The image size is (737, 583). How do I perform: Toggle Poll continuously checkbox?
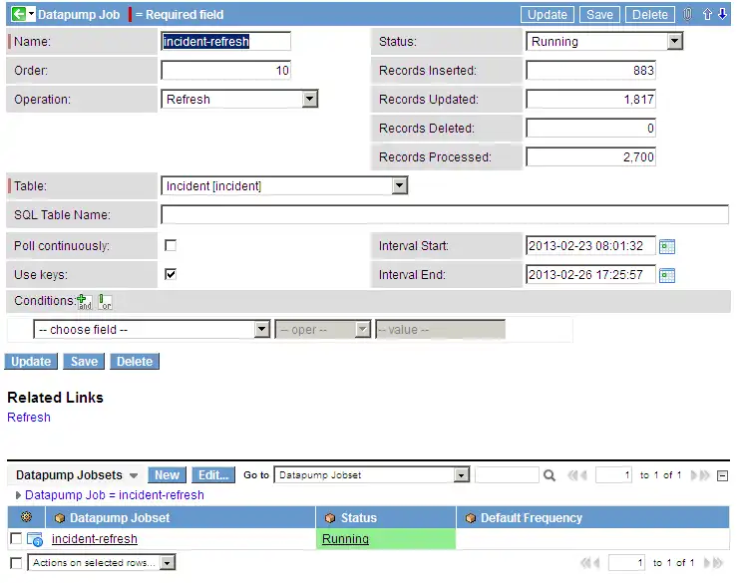coord(171,246)
